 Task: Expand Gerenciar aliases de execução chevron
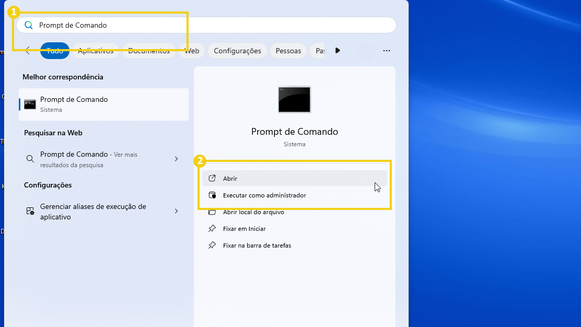pyautogui.click(x=176, y=211)
